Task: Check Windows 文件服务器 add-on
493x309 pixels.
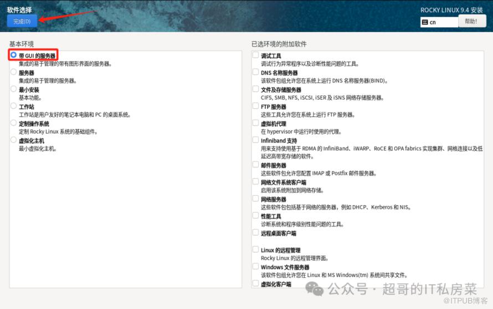Action: [x=255, y=267]
